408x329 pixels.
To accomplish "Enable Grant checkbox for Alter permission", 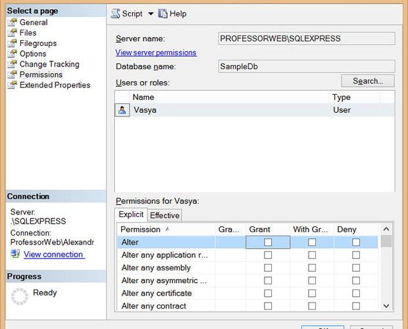I will [x=268, y=243].
